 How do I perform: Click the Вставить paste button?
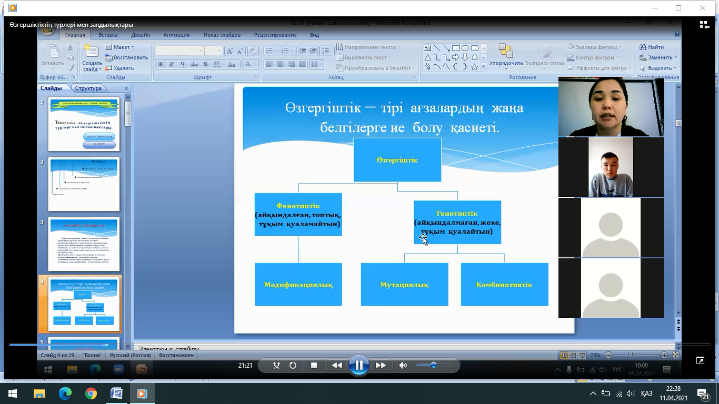point(53,57)
